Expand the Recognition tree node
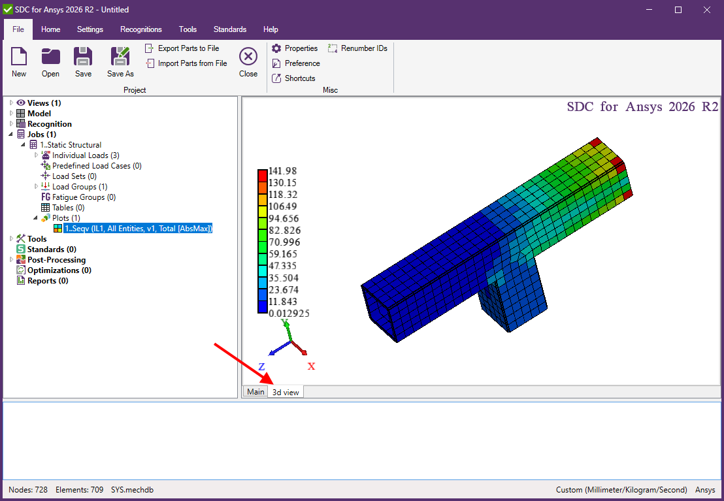The image size is (724, 501). (12, 124)
